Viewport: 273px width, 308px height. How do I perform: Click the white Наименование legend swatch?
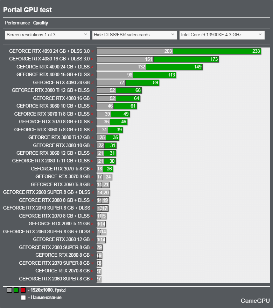23,298
